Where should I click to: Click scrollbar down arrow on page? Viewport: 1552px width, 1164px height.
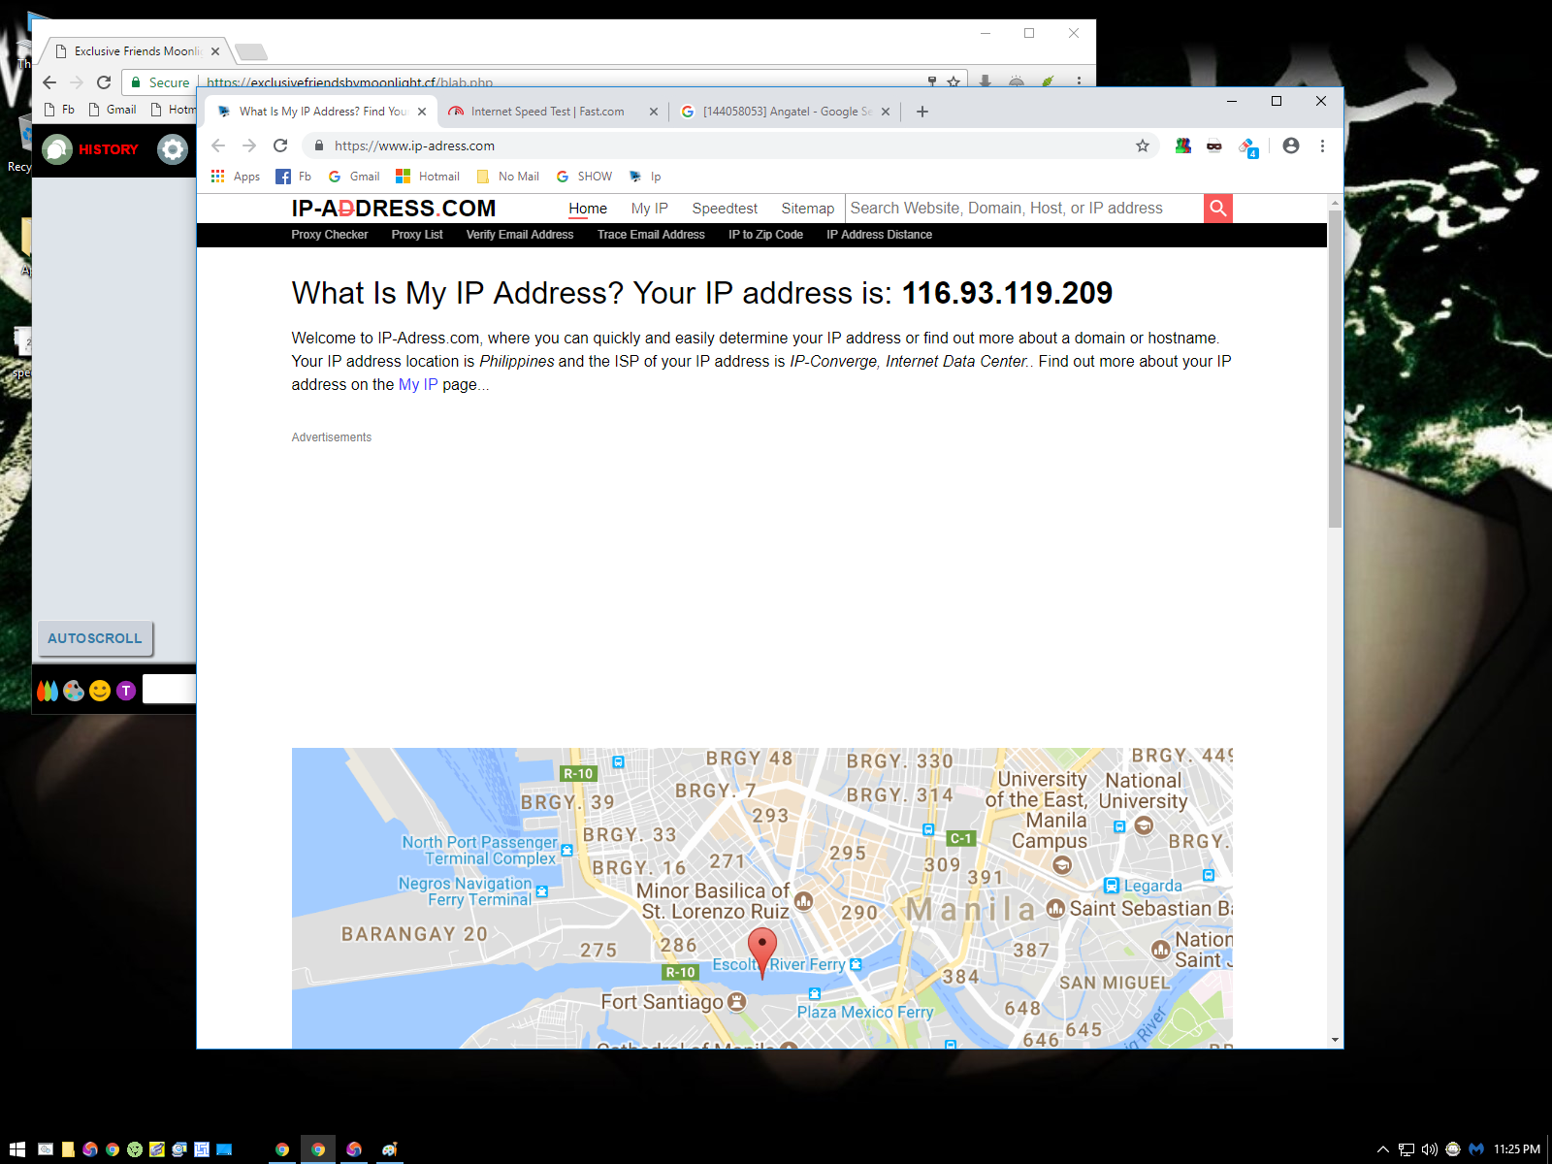coord(1335,1040)
